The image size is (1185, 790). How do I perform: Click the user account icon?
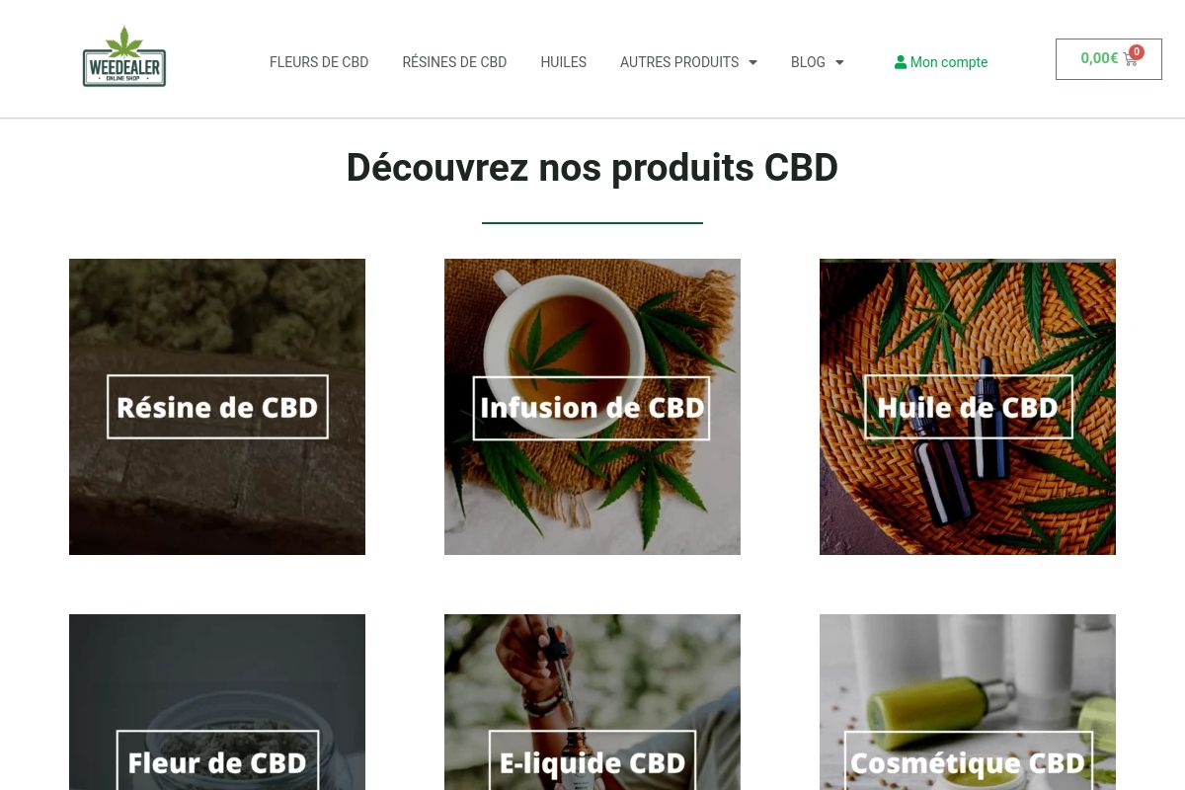(x=901, y=62)
